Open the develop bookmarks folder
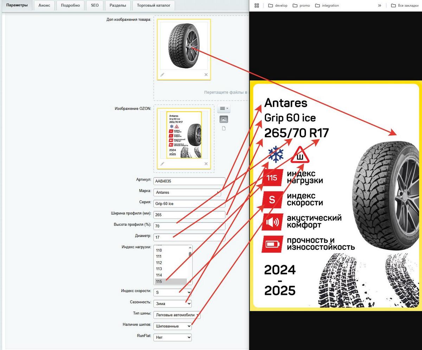Screen dimensions: 422x350 coord(277,5)
